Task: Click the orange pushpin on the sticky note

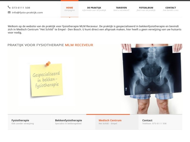Action: tap(48, 64)
